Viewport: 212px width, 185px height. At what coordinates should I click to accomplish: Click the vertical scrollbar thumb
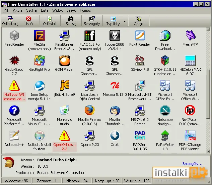click(x=208, y=95)
